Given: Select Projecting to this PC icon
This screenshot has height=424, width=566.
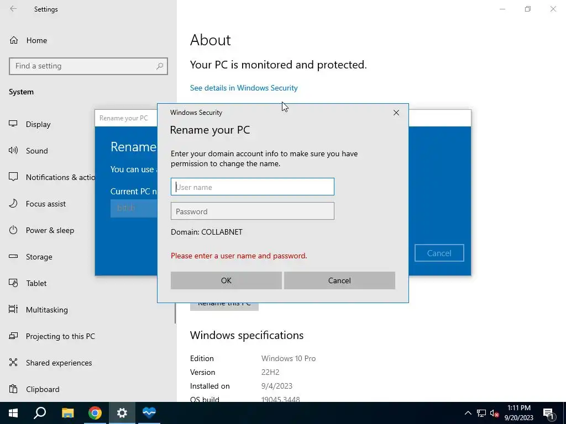Looking at the screenshot, I should tap(13, 336).
